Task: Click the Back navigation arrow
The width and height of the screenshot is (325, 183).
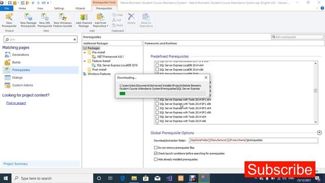Action: pyautogui.click(x=33, y=3)
